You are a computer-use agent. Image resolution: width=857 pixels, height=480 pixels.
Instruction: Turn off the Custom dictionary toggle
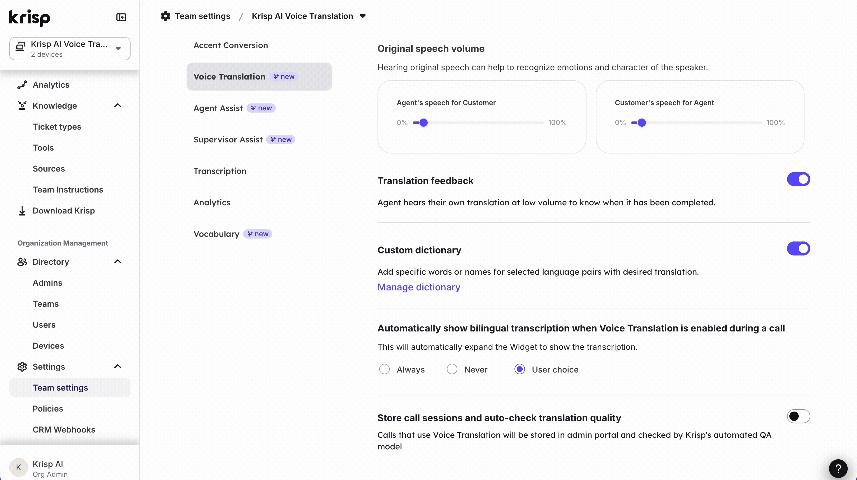[x=798, y=249]
